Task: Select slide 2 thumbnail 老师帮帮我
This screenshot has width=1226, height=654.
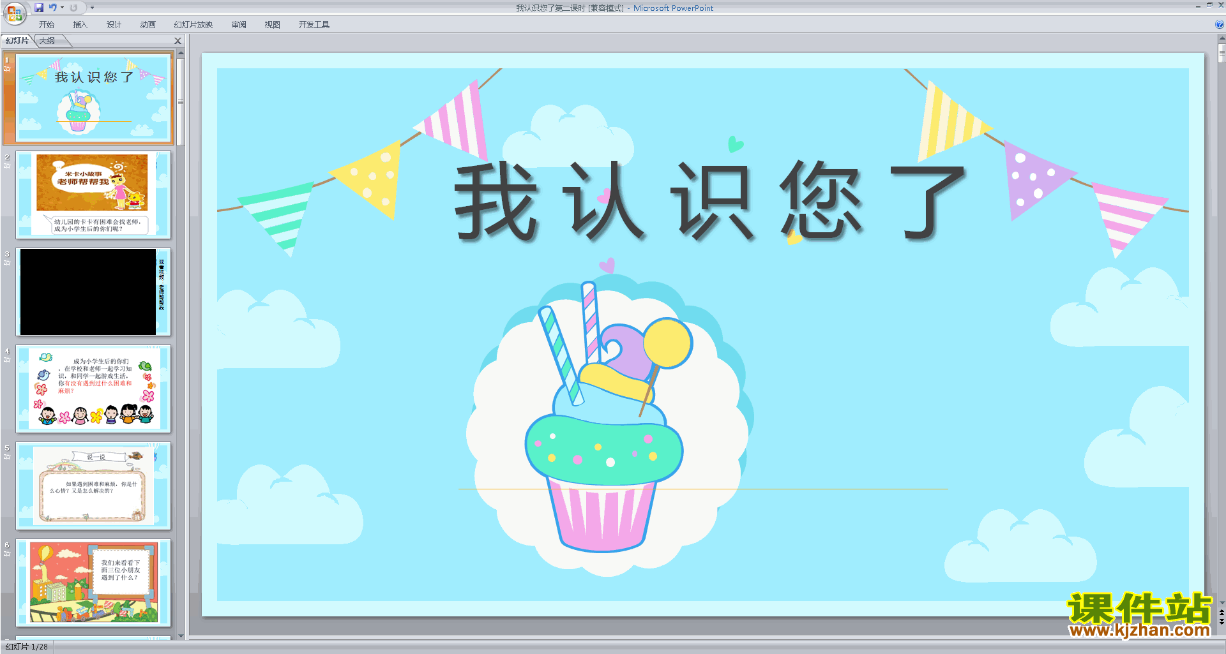Action: coord(93,195)
